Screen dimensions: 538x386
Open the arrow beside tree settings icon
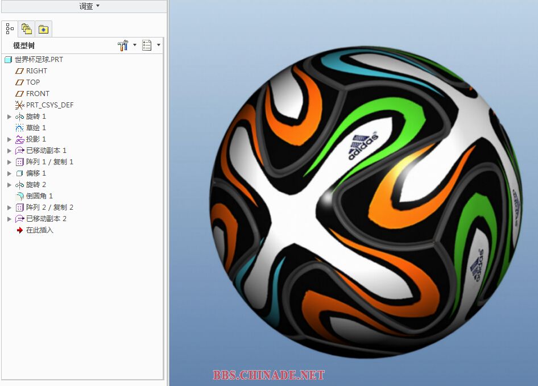[134, 45]
